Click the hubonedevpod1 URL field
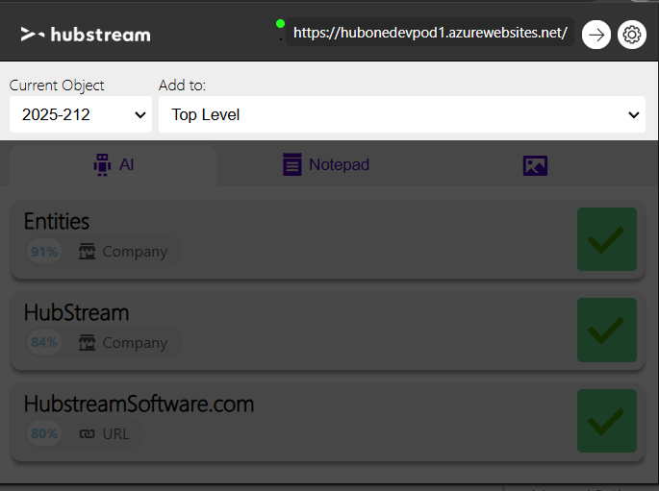The height and width of the screenshot is (491, 659). point(429,33)
